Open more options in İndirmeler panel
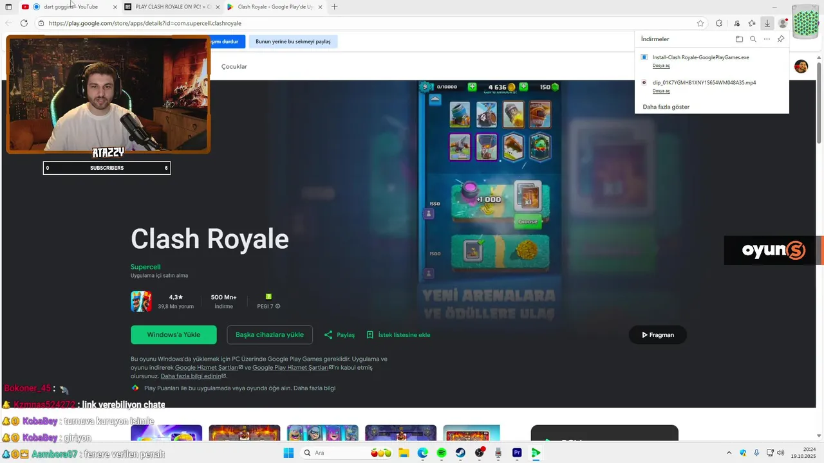The image size is (824, 463). 767,39
